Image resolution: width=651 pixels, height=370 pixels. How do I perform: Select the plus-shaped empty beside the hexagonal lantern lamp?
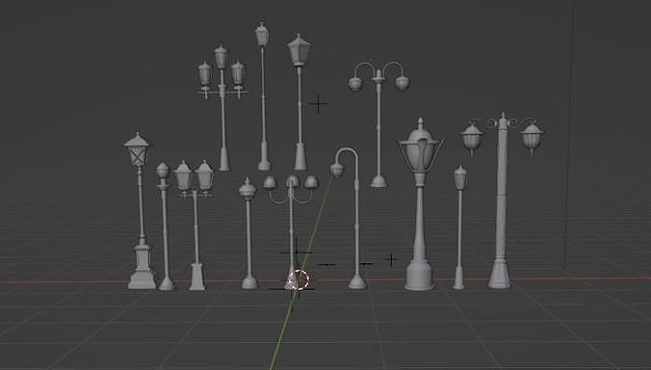tap(319, 104)
